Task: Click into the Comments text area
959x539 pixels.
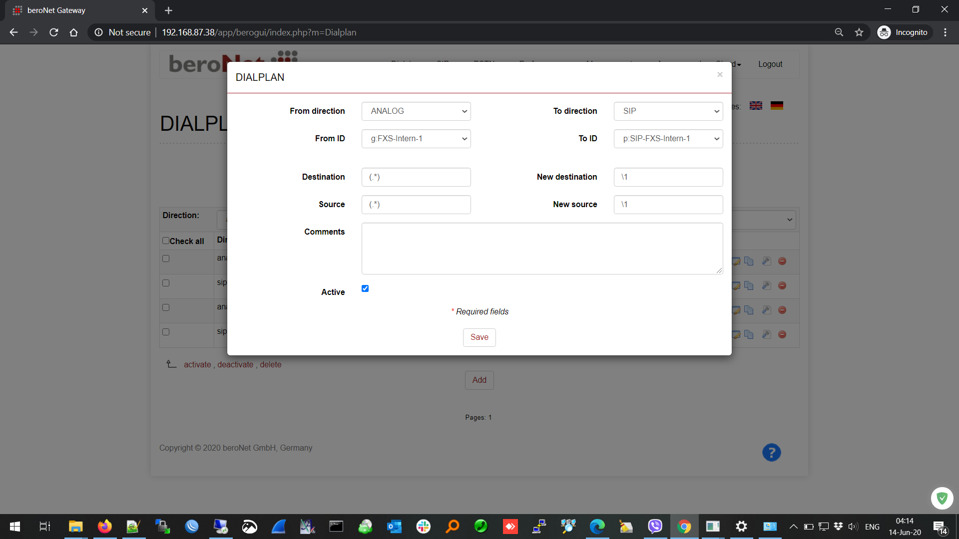Action: (x=542, y=249)
